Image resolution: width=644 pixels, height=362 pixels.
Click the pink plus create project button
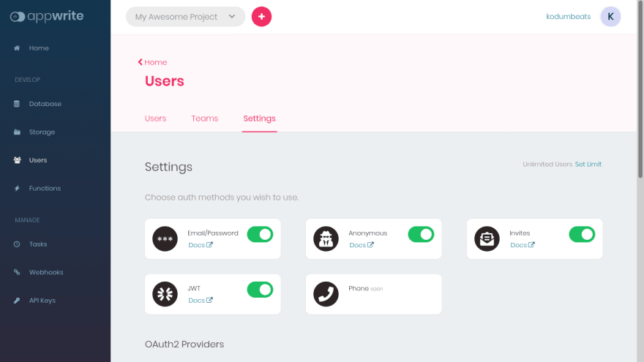tap(262, 17)
